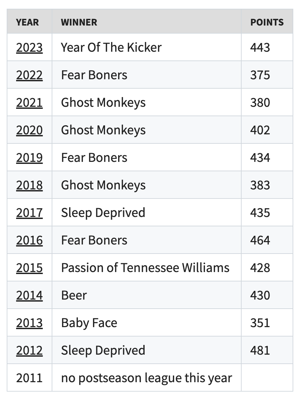The height and width of the screenshot is (401, 302).
Task: Open the 2015 year link
Action: [30, 268]
